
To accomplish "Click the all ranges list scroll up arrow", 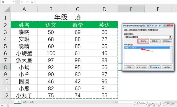I will (171, 48).
